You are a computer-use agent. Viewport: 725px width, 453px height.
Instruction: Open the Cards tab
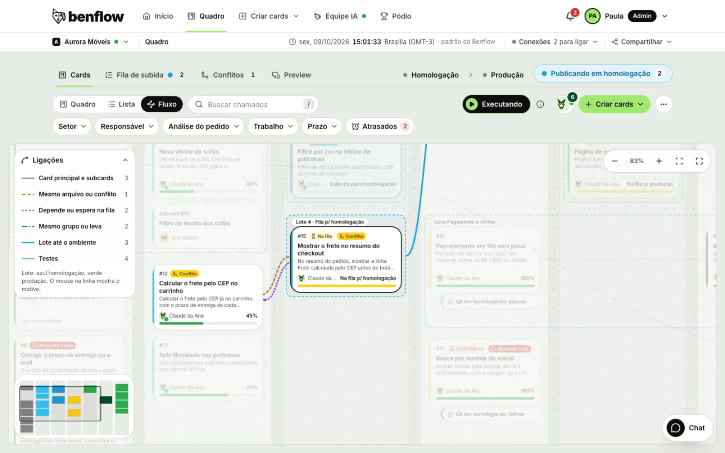pos(75,75)
